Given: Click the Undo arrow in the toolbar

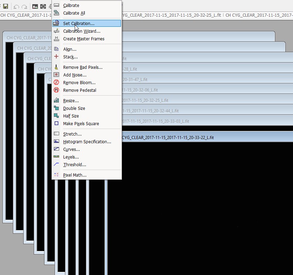Looking at the screenshot, I should (16, 7).
